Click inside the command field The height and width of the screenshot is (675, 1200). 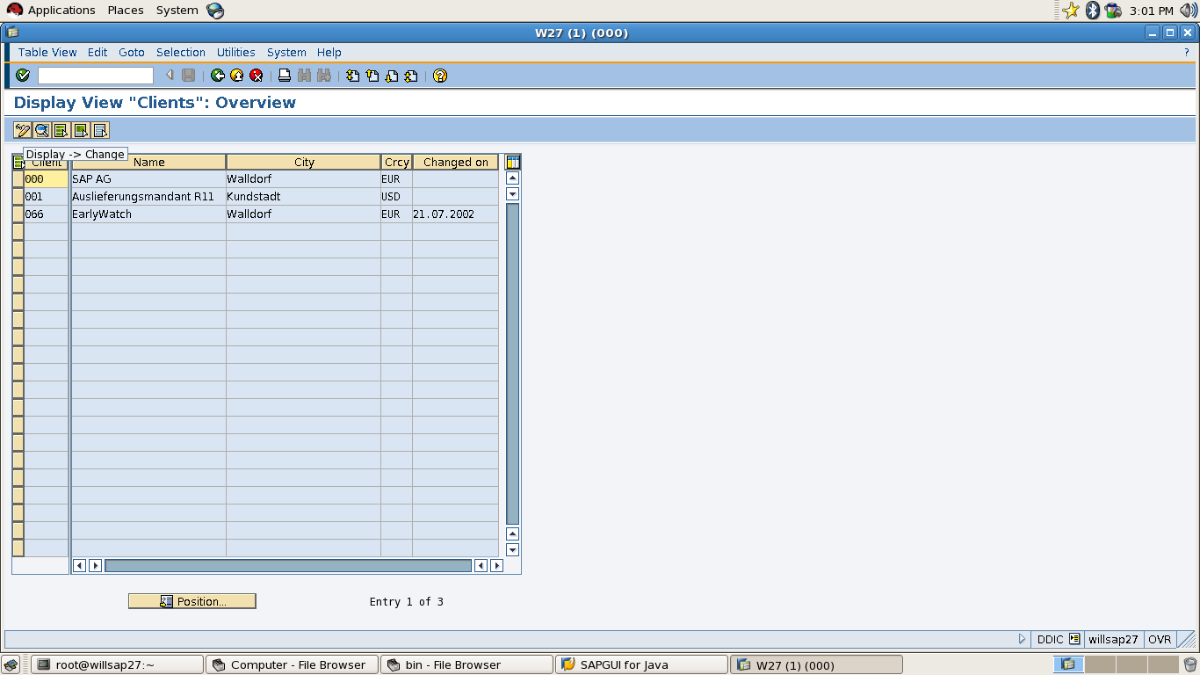(95, 76)
